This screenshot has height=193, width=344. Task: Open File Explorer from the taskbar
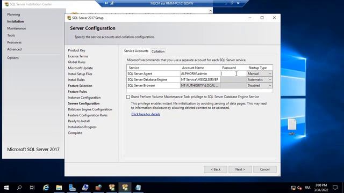(59, 188)
